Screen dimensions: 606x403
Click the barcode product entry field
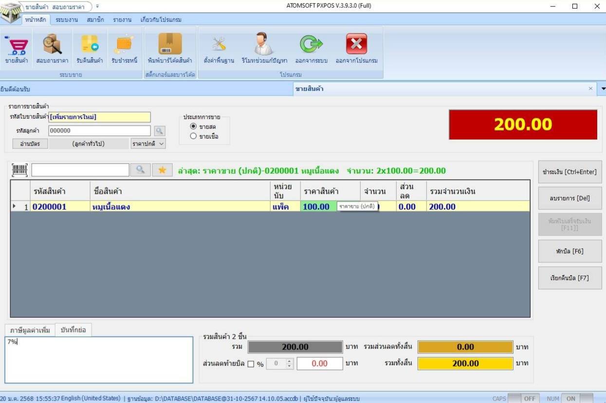point(80,170)
